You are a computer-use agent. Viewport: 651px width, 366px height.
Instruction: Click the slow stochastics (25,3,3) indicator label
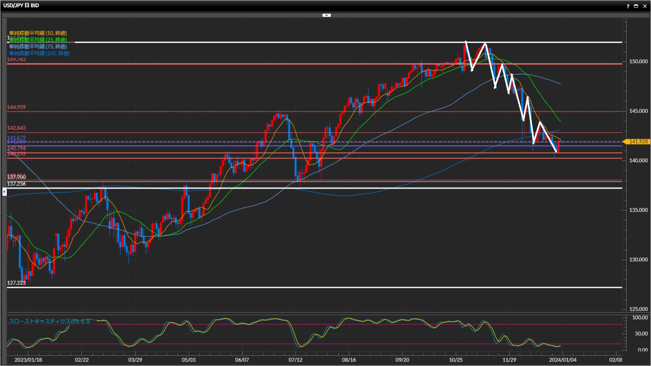click(x=50, y=321)
